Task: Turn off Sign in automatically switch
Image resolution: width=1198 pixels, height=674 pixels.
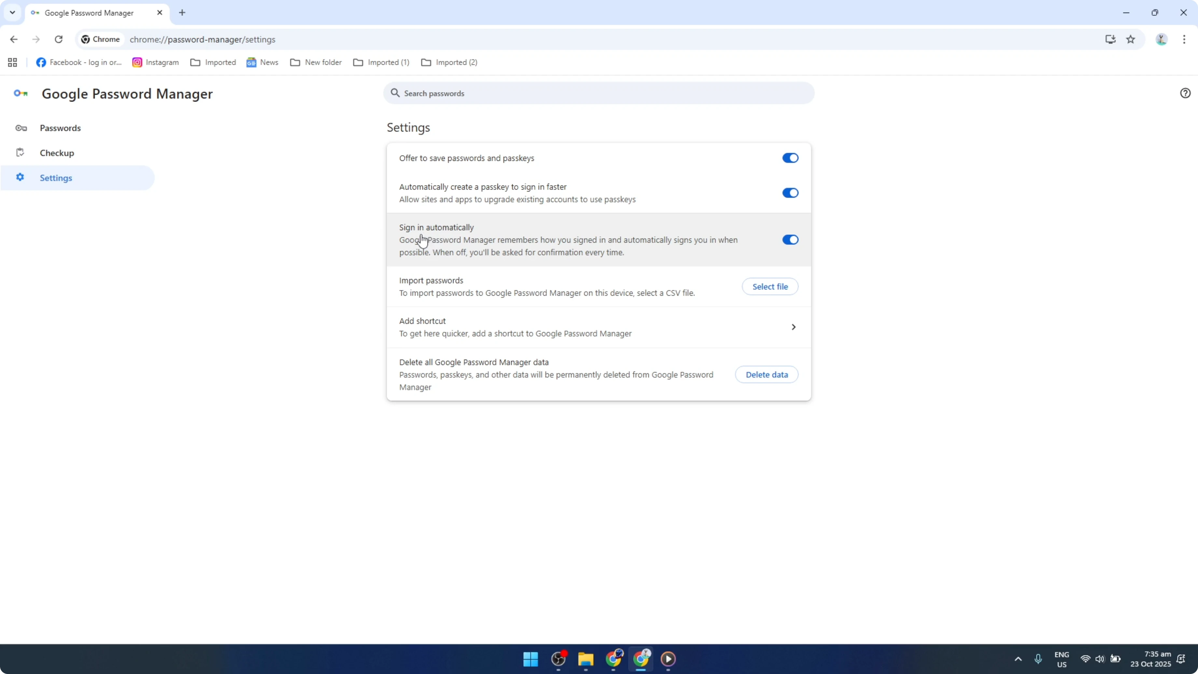Action: tap(790, 240)
